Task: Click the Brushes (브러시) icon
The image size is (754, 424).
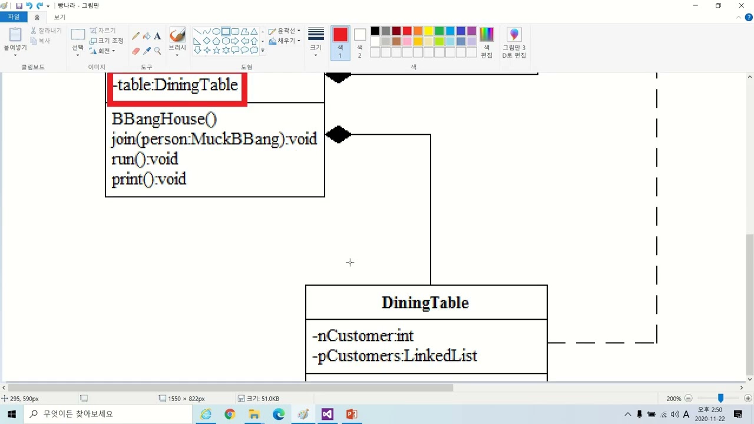Action: pyautogui.click(x=177, y=35)
